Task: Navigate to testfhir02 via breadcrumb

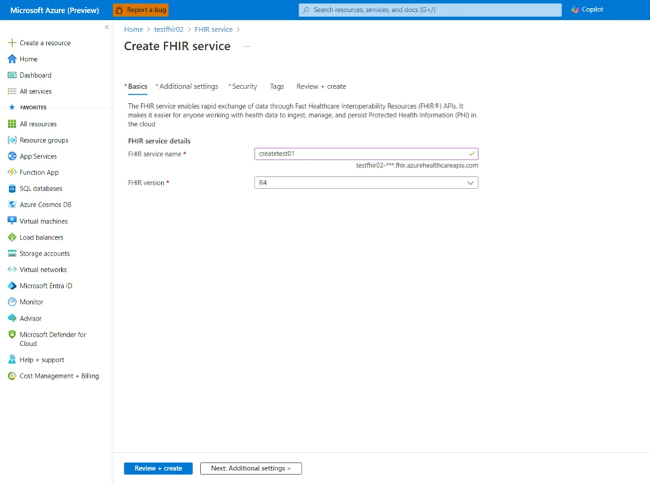Action: pyautogui.click(x=169, y=29)
